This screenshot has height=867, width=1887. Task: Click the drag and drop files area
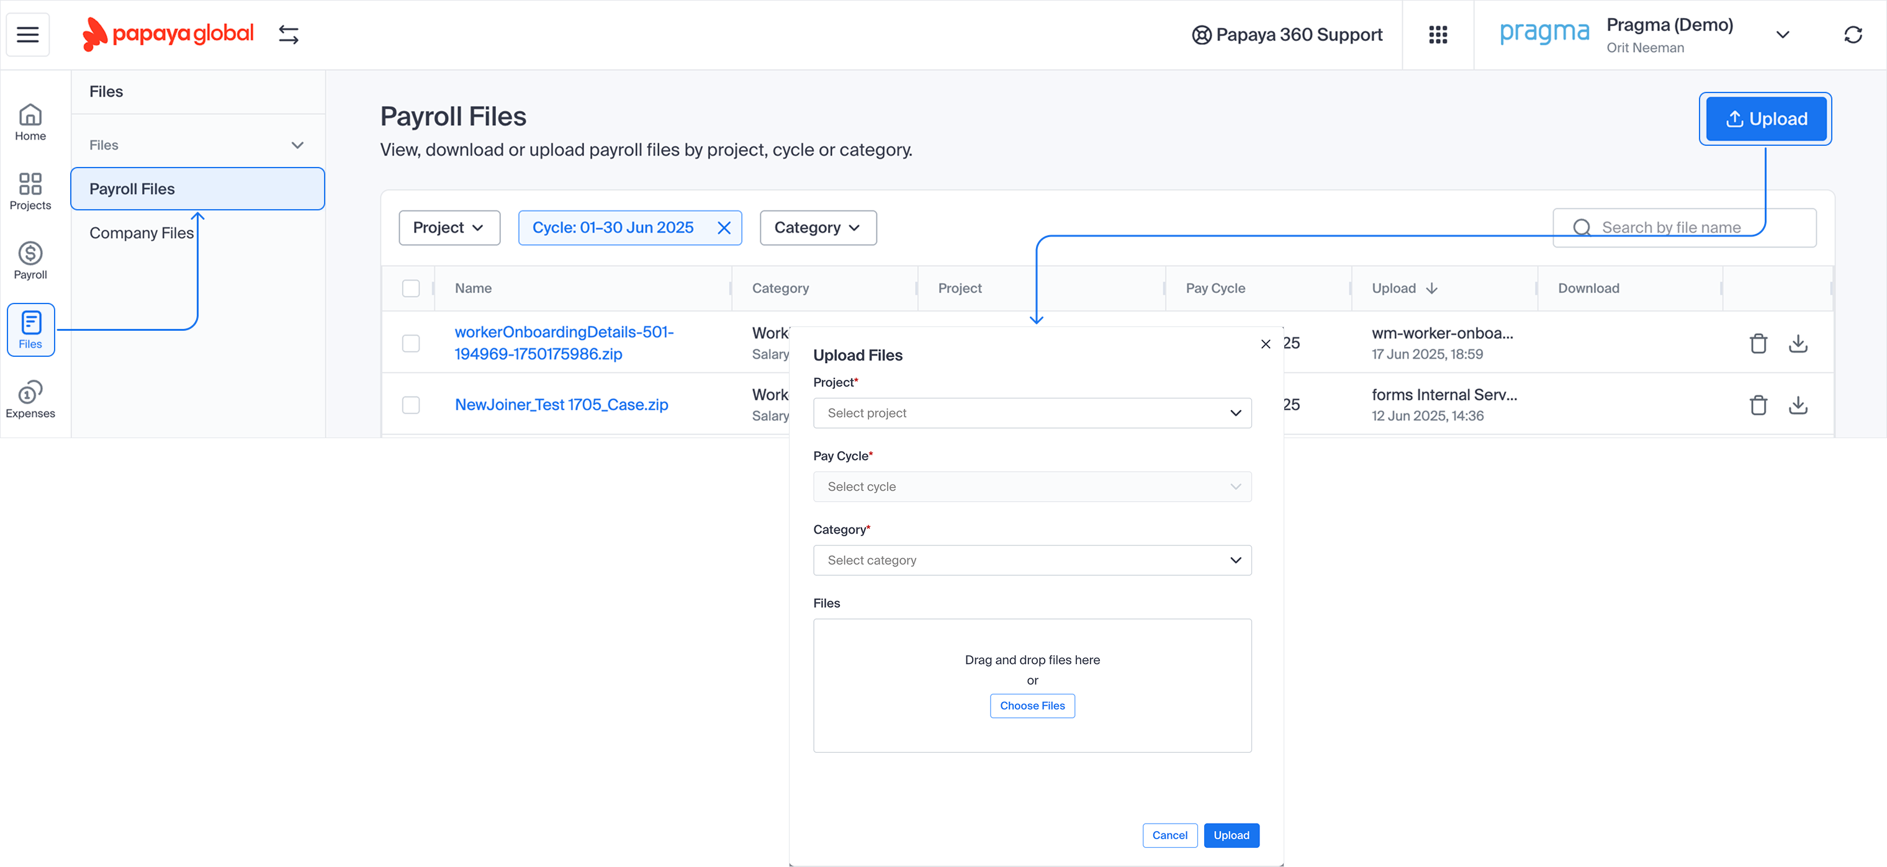pyautogui.click(x=1032, y=685)
